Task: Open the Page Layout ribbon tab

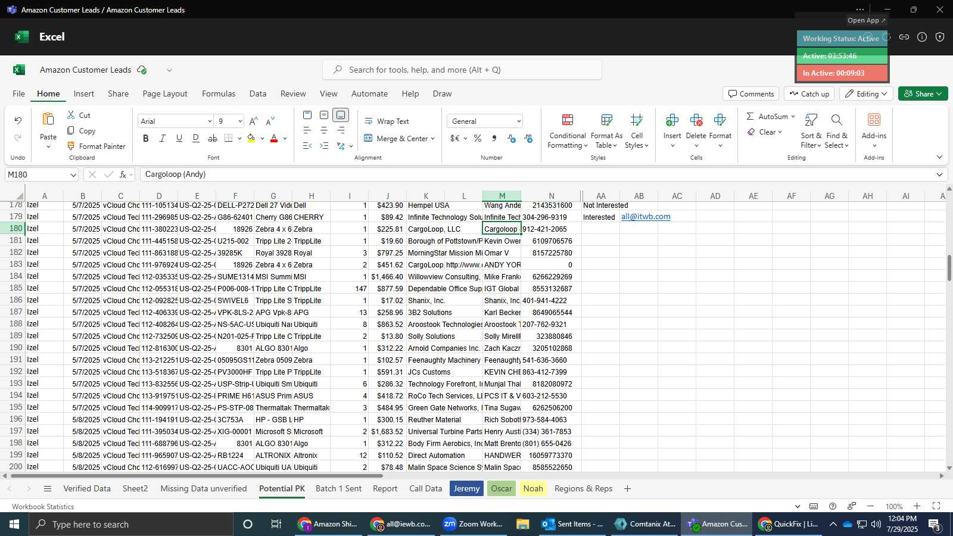Action: tap(165, 94)
